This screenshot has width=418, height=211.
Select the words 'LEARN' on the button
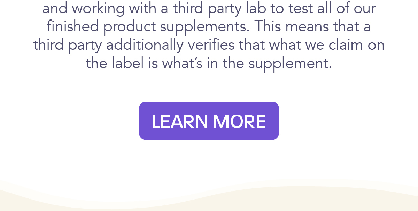pyautogui.click(x=180, y=121)
